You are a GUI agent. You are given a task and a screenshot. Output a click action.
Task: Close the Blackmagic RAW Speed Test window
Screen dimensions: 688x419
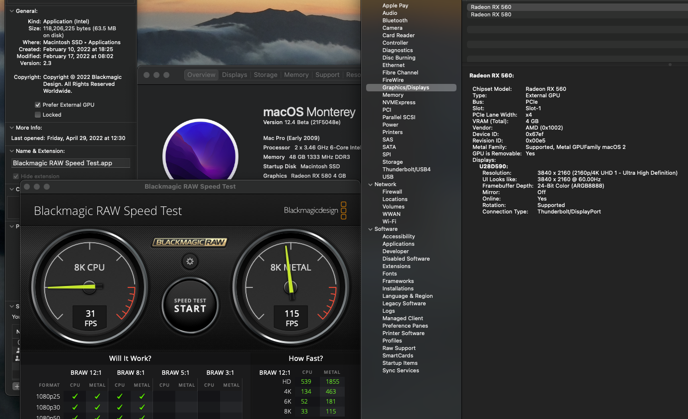(27, 187)
